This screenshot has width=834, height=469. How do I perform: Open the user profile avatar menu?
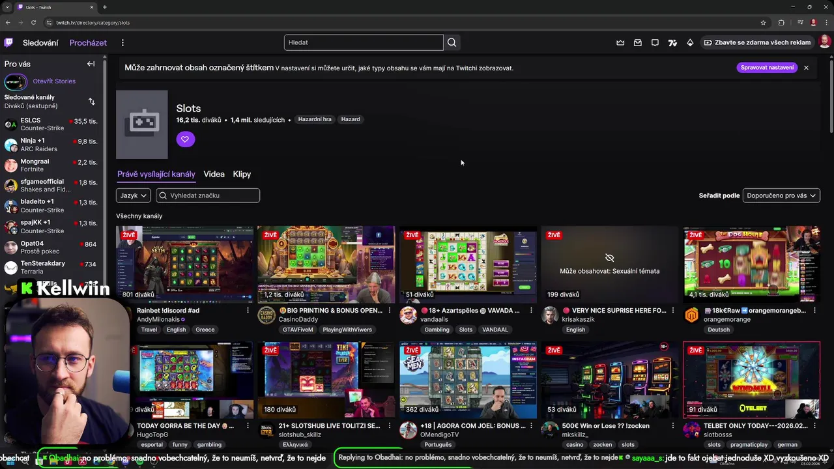[x=824, y=42]
